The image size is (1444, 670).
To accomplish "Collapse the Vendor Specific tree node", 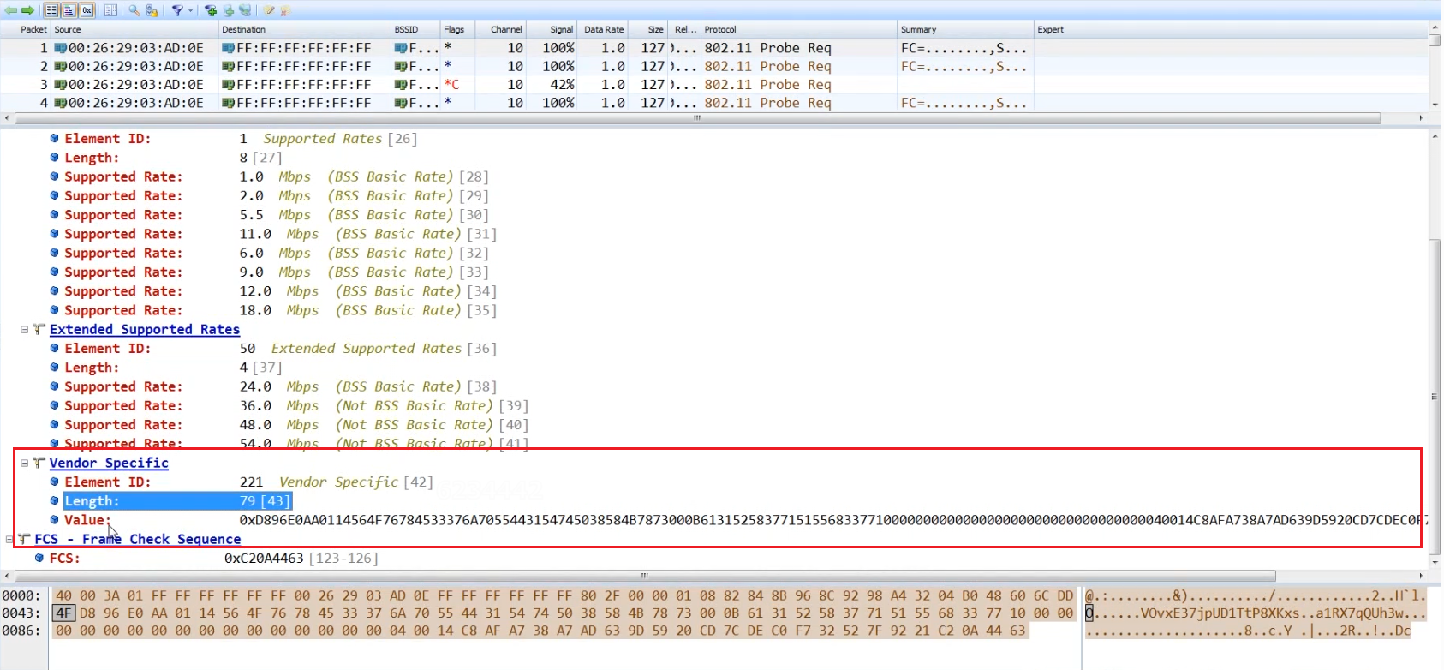I will coord(25,463).
